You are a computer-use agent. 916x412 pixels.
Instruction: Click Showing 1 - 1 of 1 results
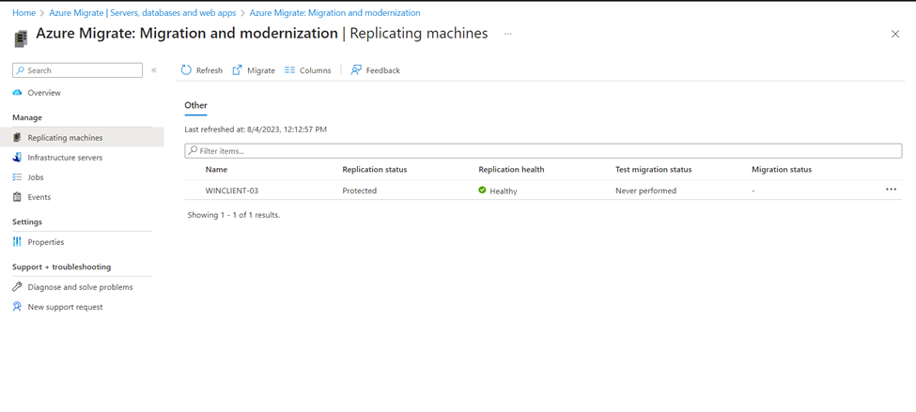click(234, 215)
